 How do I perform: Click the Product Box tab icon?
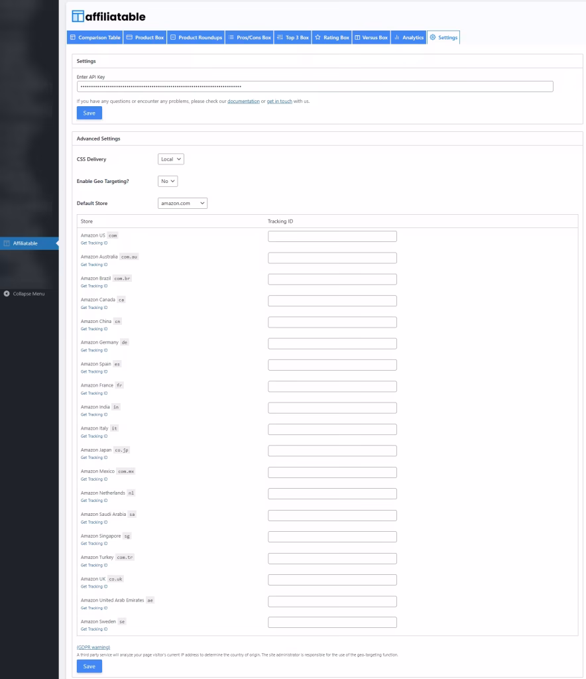129,37
